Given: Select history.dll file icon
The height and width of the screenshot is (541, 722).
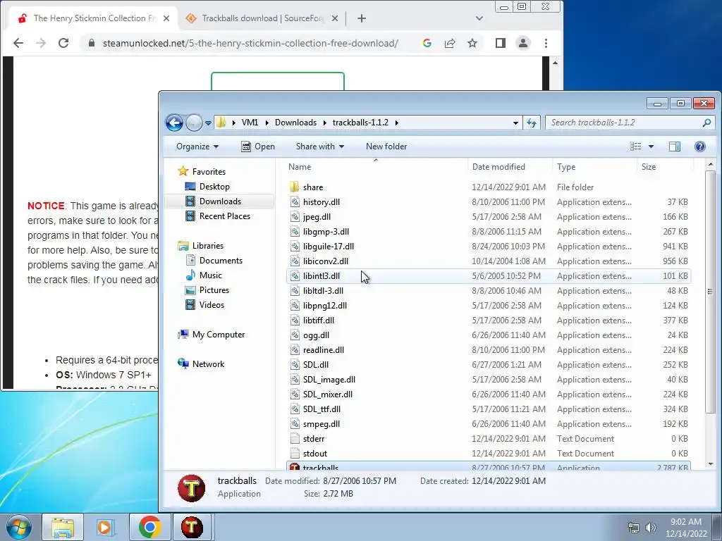Looking at the screenshot, I should (x=295, y=201).
